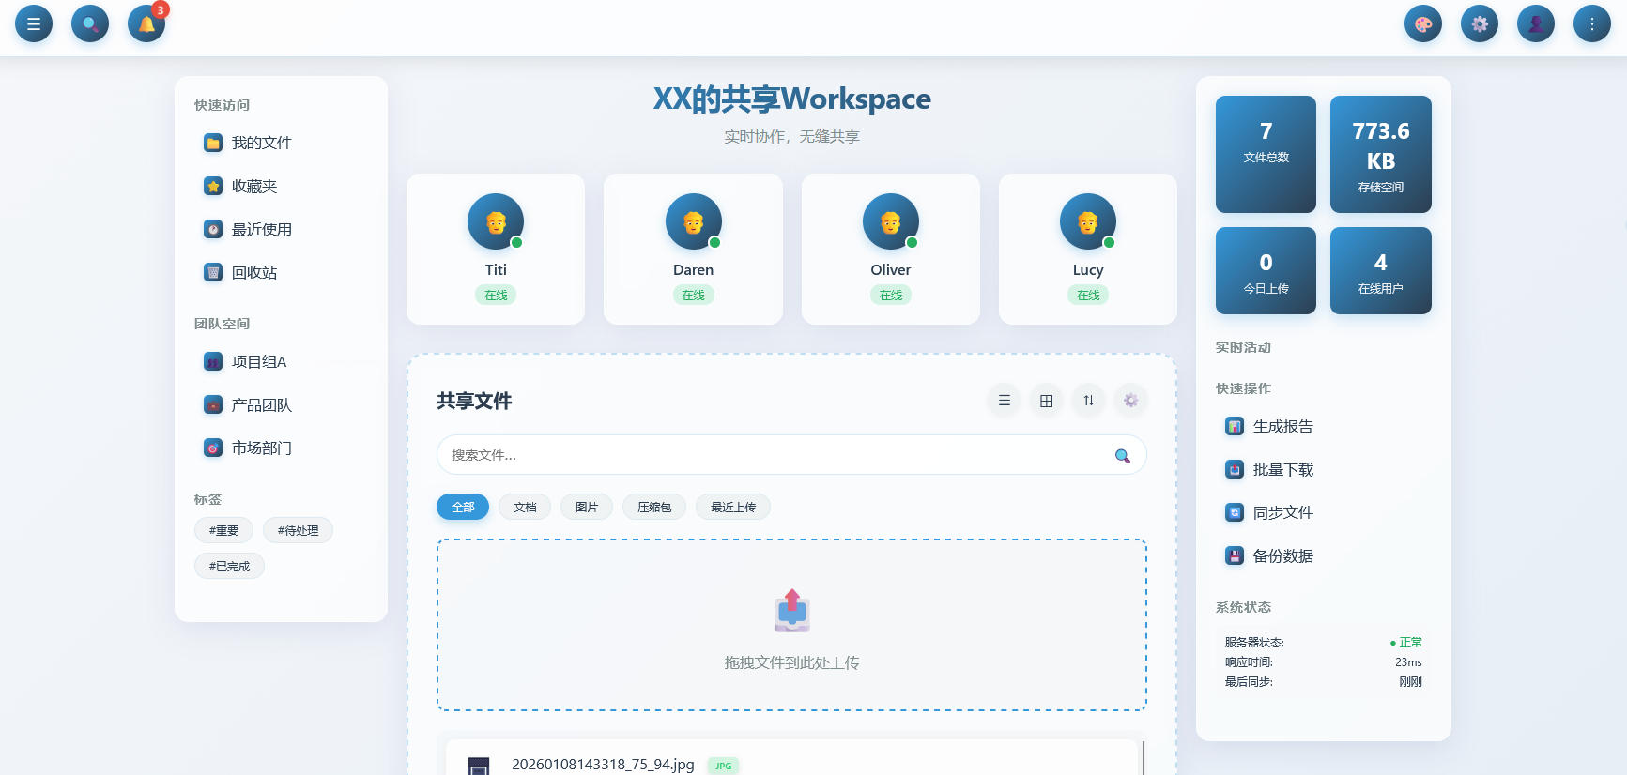Viewport: 1627px width, 775px height.
Task: Select the 文档 filter tab
Action: pyautogui.click(x=525, y=507)
